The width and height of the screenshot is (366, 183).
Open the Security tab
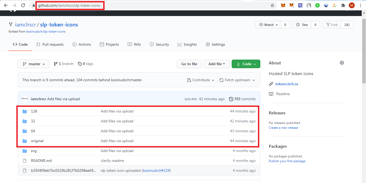pos(159,44)
